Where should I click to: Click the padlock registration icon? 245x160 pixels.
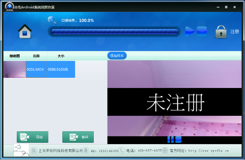point(221,32)
